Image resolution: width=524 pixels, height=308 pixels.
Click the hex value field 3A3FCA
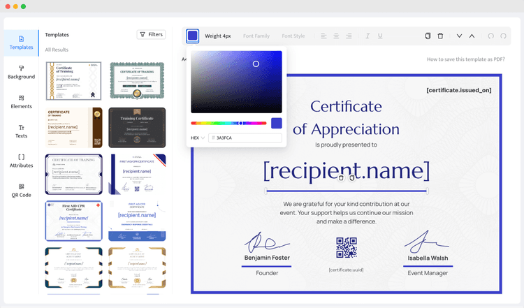pos(245,138)
